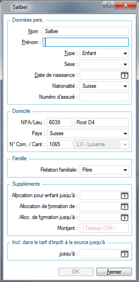
Task: Open calendar for impôt à la source jusqu'à
Action: pyautogui.click(x=124, y=254)
